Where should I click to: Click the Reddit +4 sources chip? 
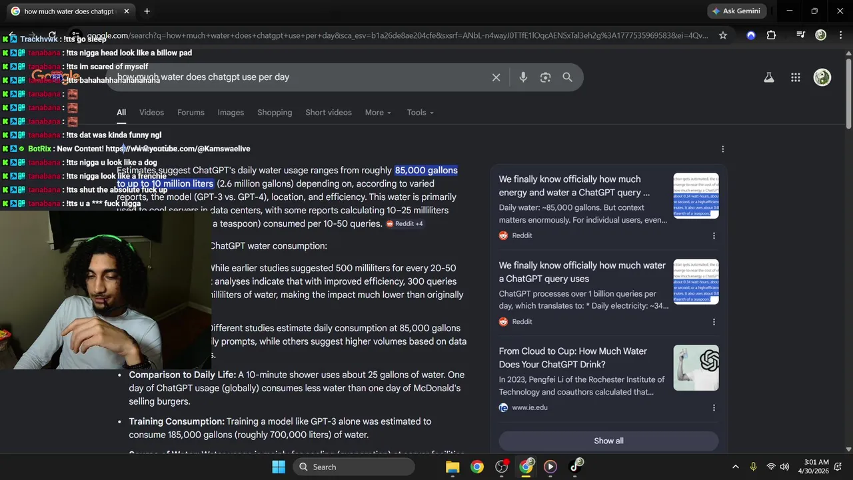point(405,224)
